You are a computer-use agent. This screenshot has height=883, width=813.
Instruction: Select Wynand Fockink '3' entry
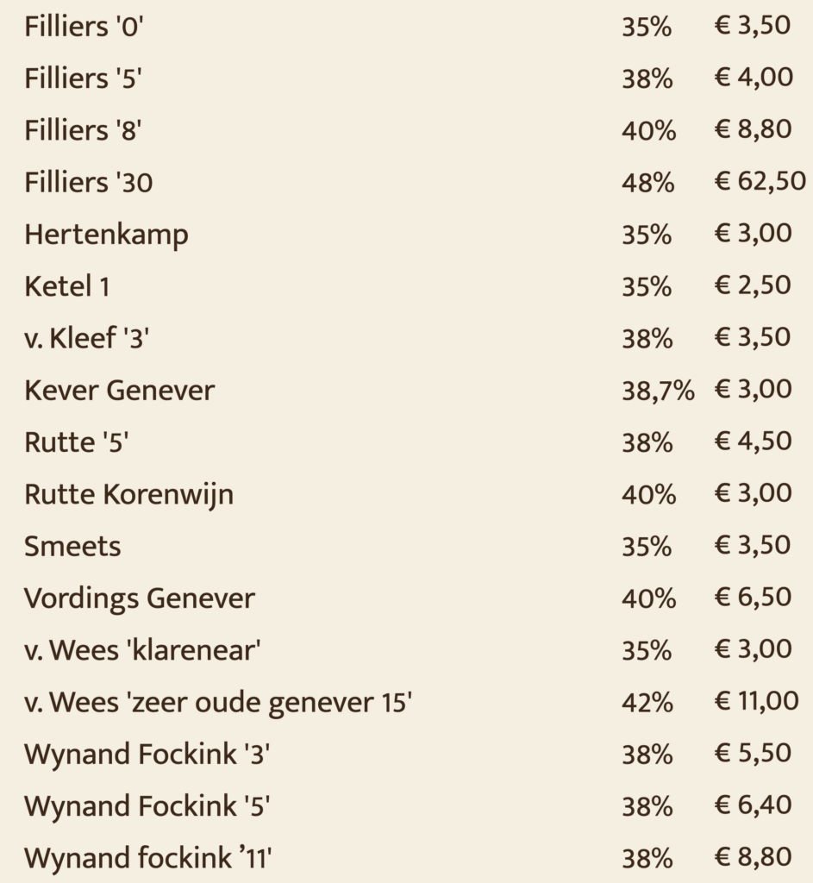point(147,754)
